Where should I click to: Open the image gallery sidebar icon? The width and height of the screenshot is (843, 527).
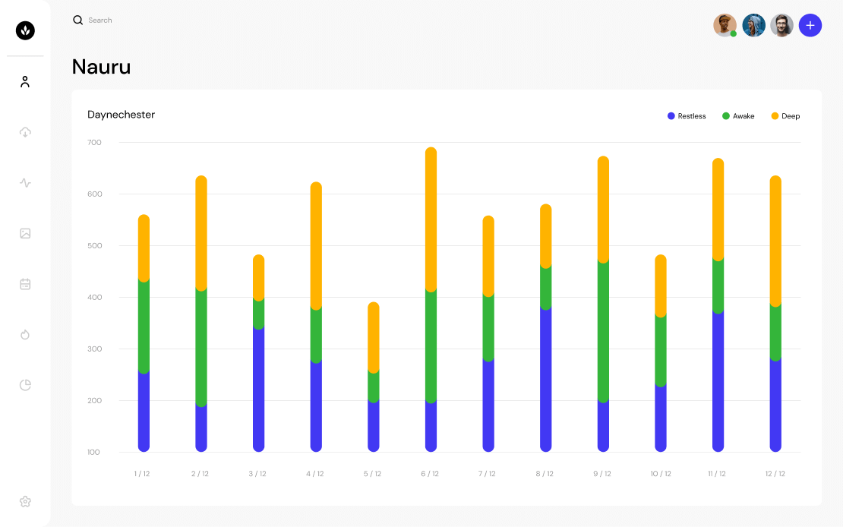[x=25, y=233]
